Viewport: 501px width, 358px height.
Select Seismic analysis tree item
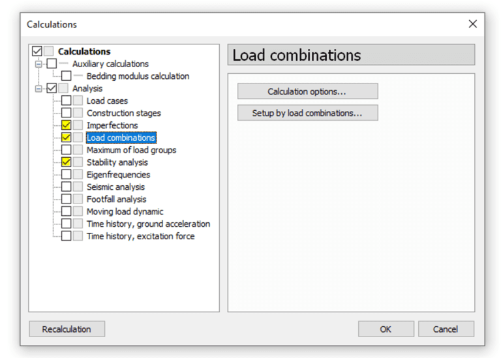pos(115,186)
